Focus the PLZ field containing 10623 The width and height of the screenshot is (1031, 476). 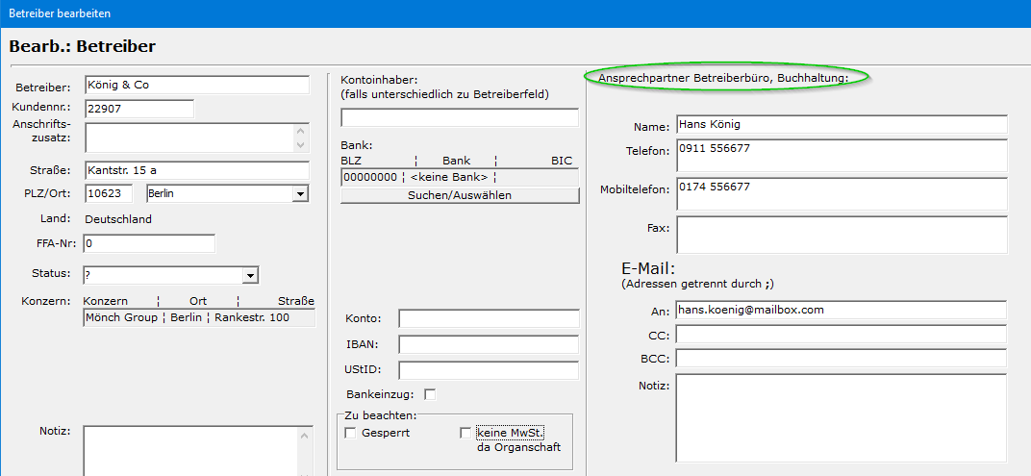(109, 194)
